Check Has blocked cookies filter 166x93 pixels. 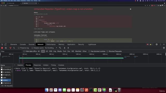89,51
